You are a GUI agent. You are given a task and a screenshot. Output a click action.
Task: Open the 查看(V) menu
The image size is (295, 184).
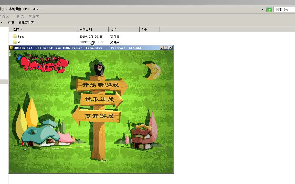click(x=5, y=16)
